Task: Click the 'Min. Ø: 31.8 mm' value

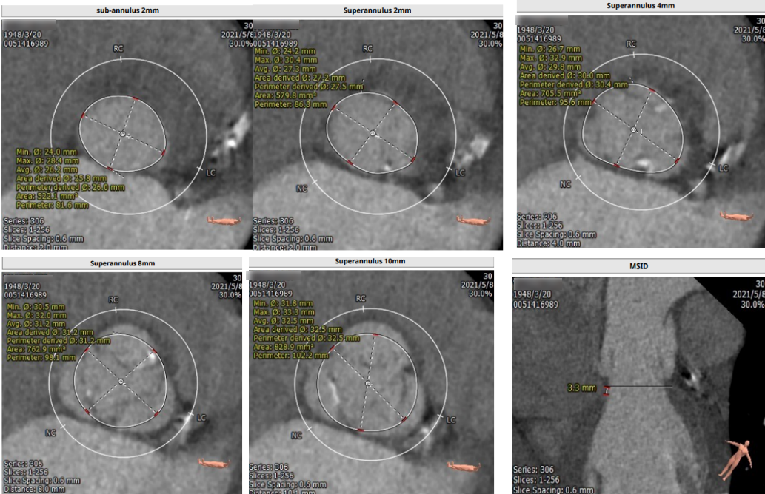Action: coord(283,303)
